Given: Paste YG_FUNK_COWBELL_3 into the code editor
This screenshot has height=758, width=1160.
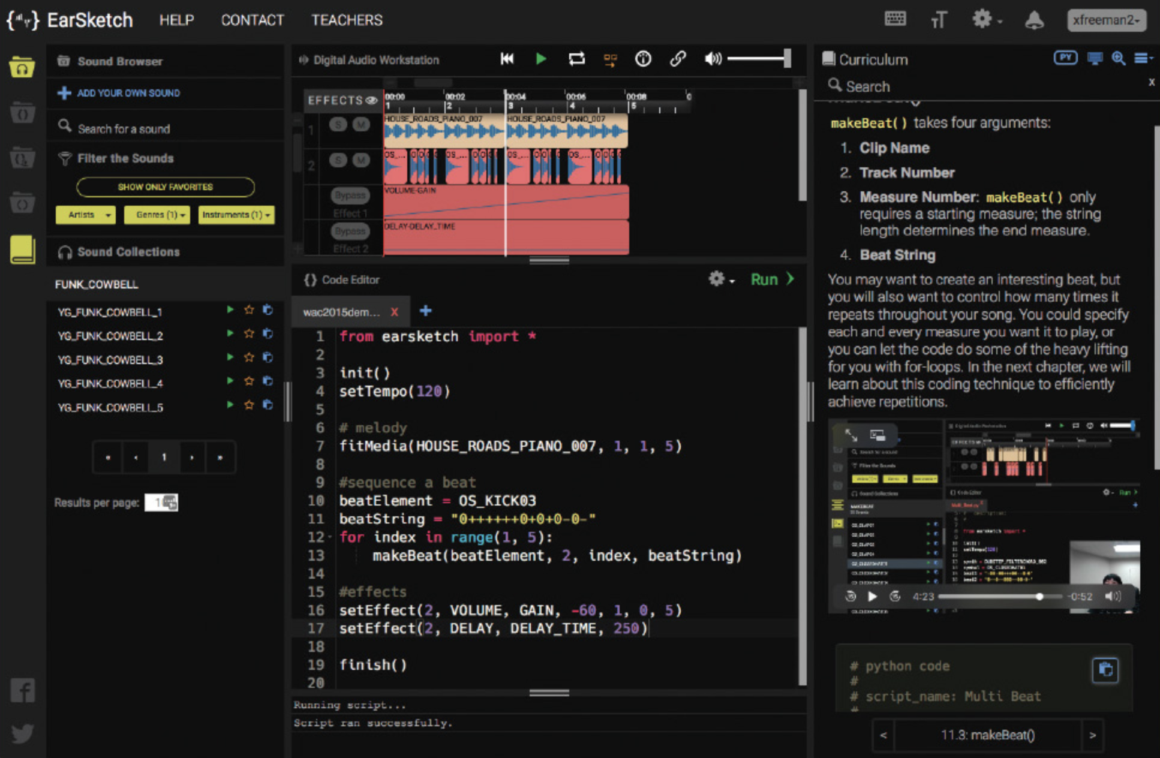Looking at the screenshot, I should tap(268, 357).
